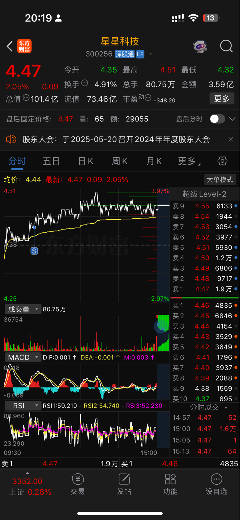Tap bottom bar 买1 4.46 quote
Screen dimensions: 240x520
click(180, 464)
